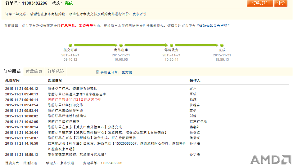Click the 等待收货 progress dot
This screenshot has width=293, height=166.
tap(171, 45)
